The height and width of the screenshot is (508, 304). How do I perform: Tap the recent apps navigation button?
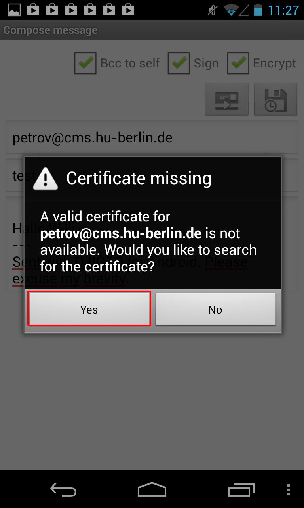[241, 490]
